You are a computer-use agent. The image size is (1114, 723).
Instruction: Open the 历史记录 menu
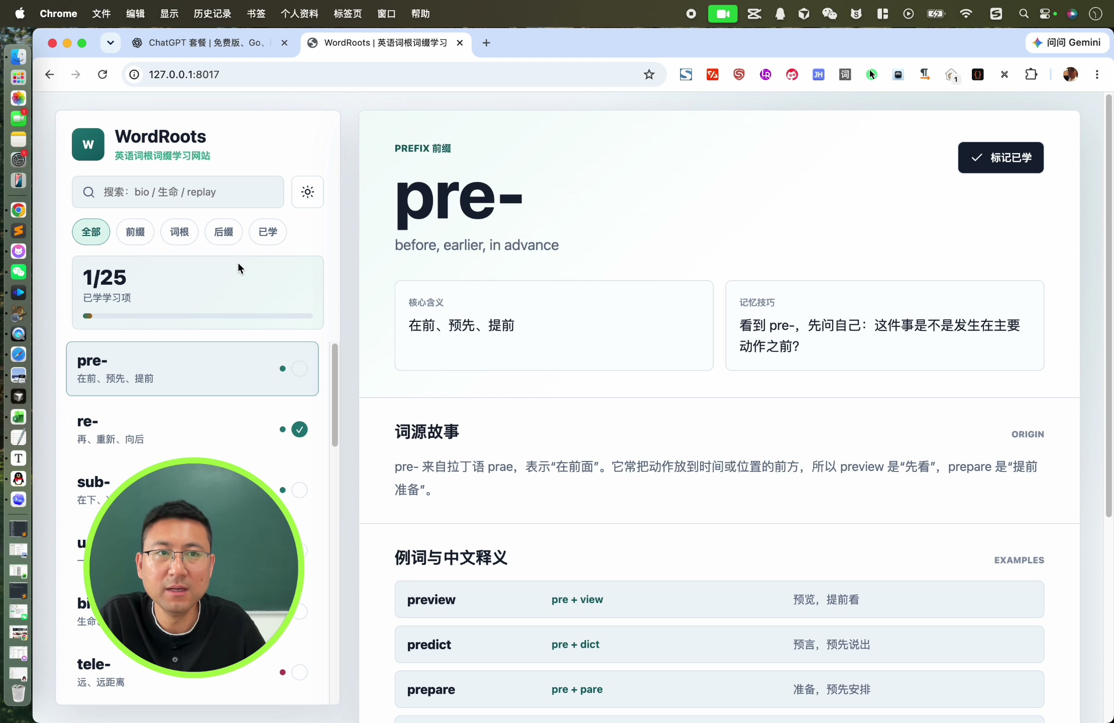point(212,14)
